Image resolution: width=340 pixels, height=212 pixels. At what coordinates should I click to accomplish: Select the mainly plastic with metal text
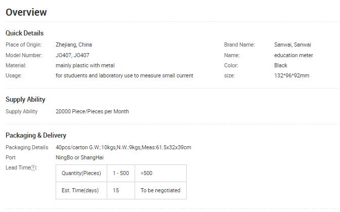[x=85, y=65]
